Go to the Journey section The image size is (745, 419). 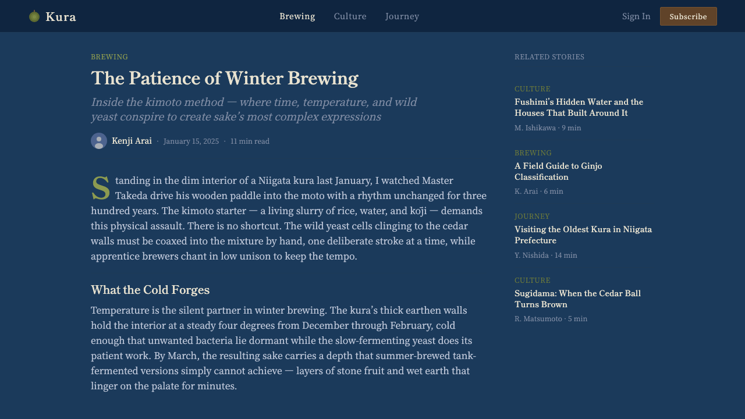(402, 16)
